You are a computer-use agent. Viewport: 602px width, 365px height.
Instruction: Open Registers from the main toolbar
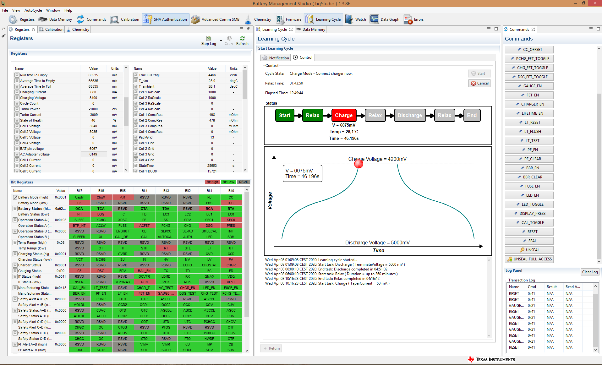click(22, 19)
